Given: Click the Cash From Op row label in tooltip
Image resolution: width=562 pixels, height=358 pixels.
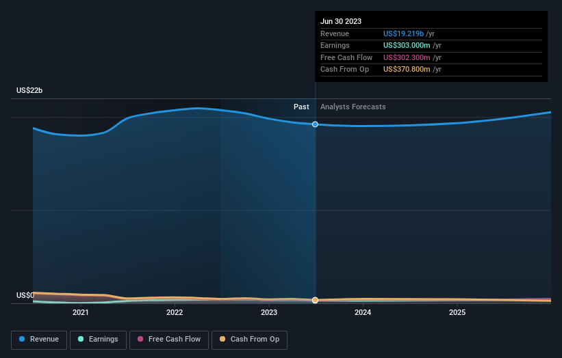Looking at the screenshot, I should (x=344, y=70).
